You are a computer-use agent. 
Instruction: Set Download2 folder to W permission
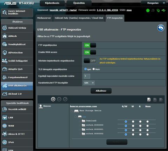pos(133,122)
